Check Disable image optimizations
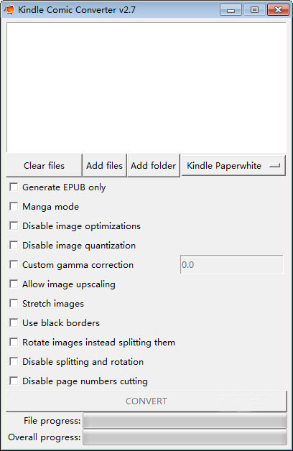The height and width of the screenshot is (451, 293). [x=14, y=225]
